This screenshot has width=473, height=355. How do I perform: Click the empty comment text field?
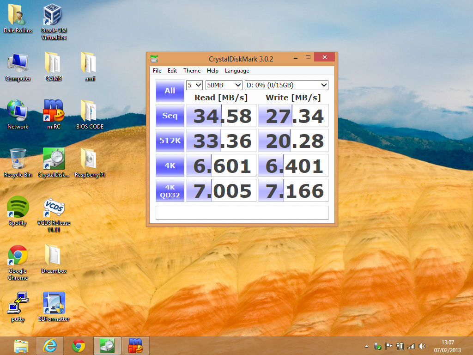coord(242,213)
